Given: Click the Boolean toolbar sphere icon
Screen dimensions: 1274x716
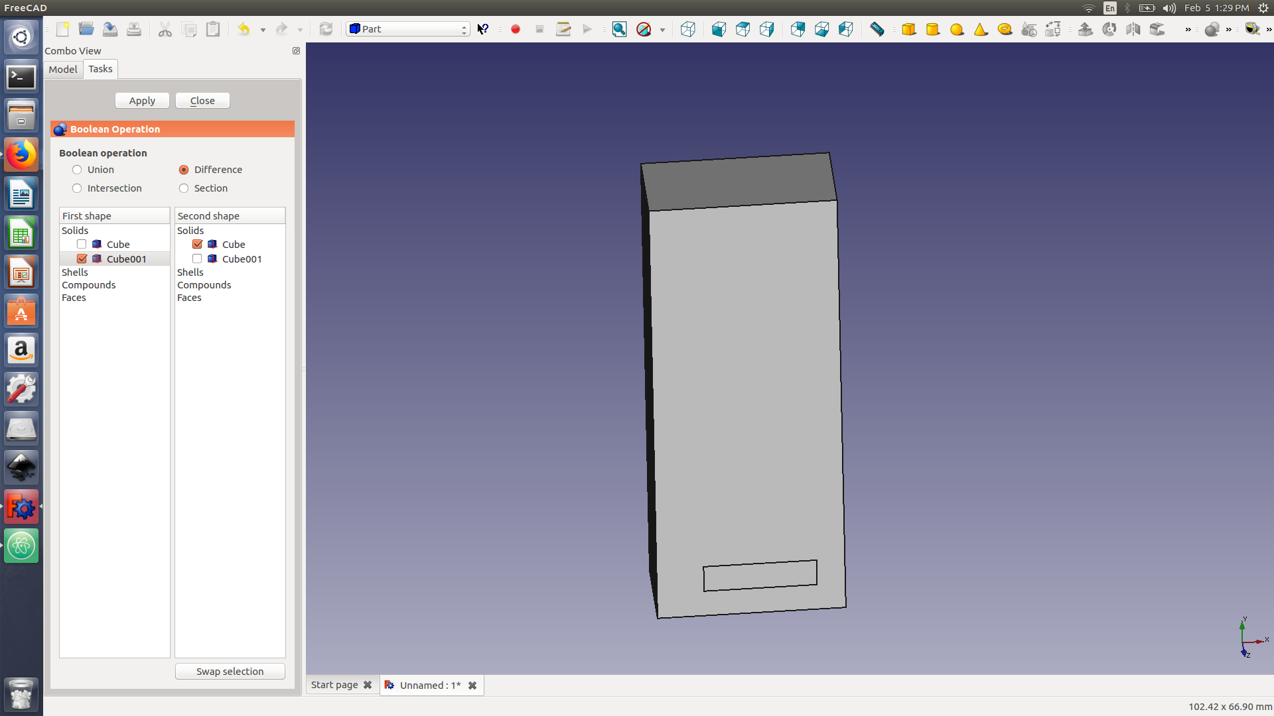Looking at the screenshot, I should pyautogui.click(x=1212, y=29).
